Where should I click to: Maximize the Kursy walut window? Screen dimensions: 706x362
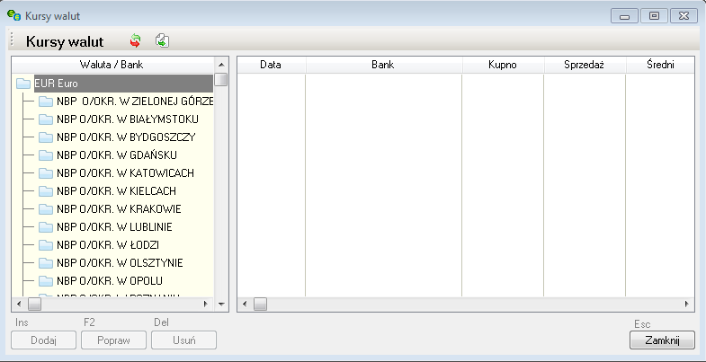click(654, 16)
